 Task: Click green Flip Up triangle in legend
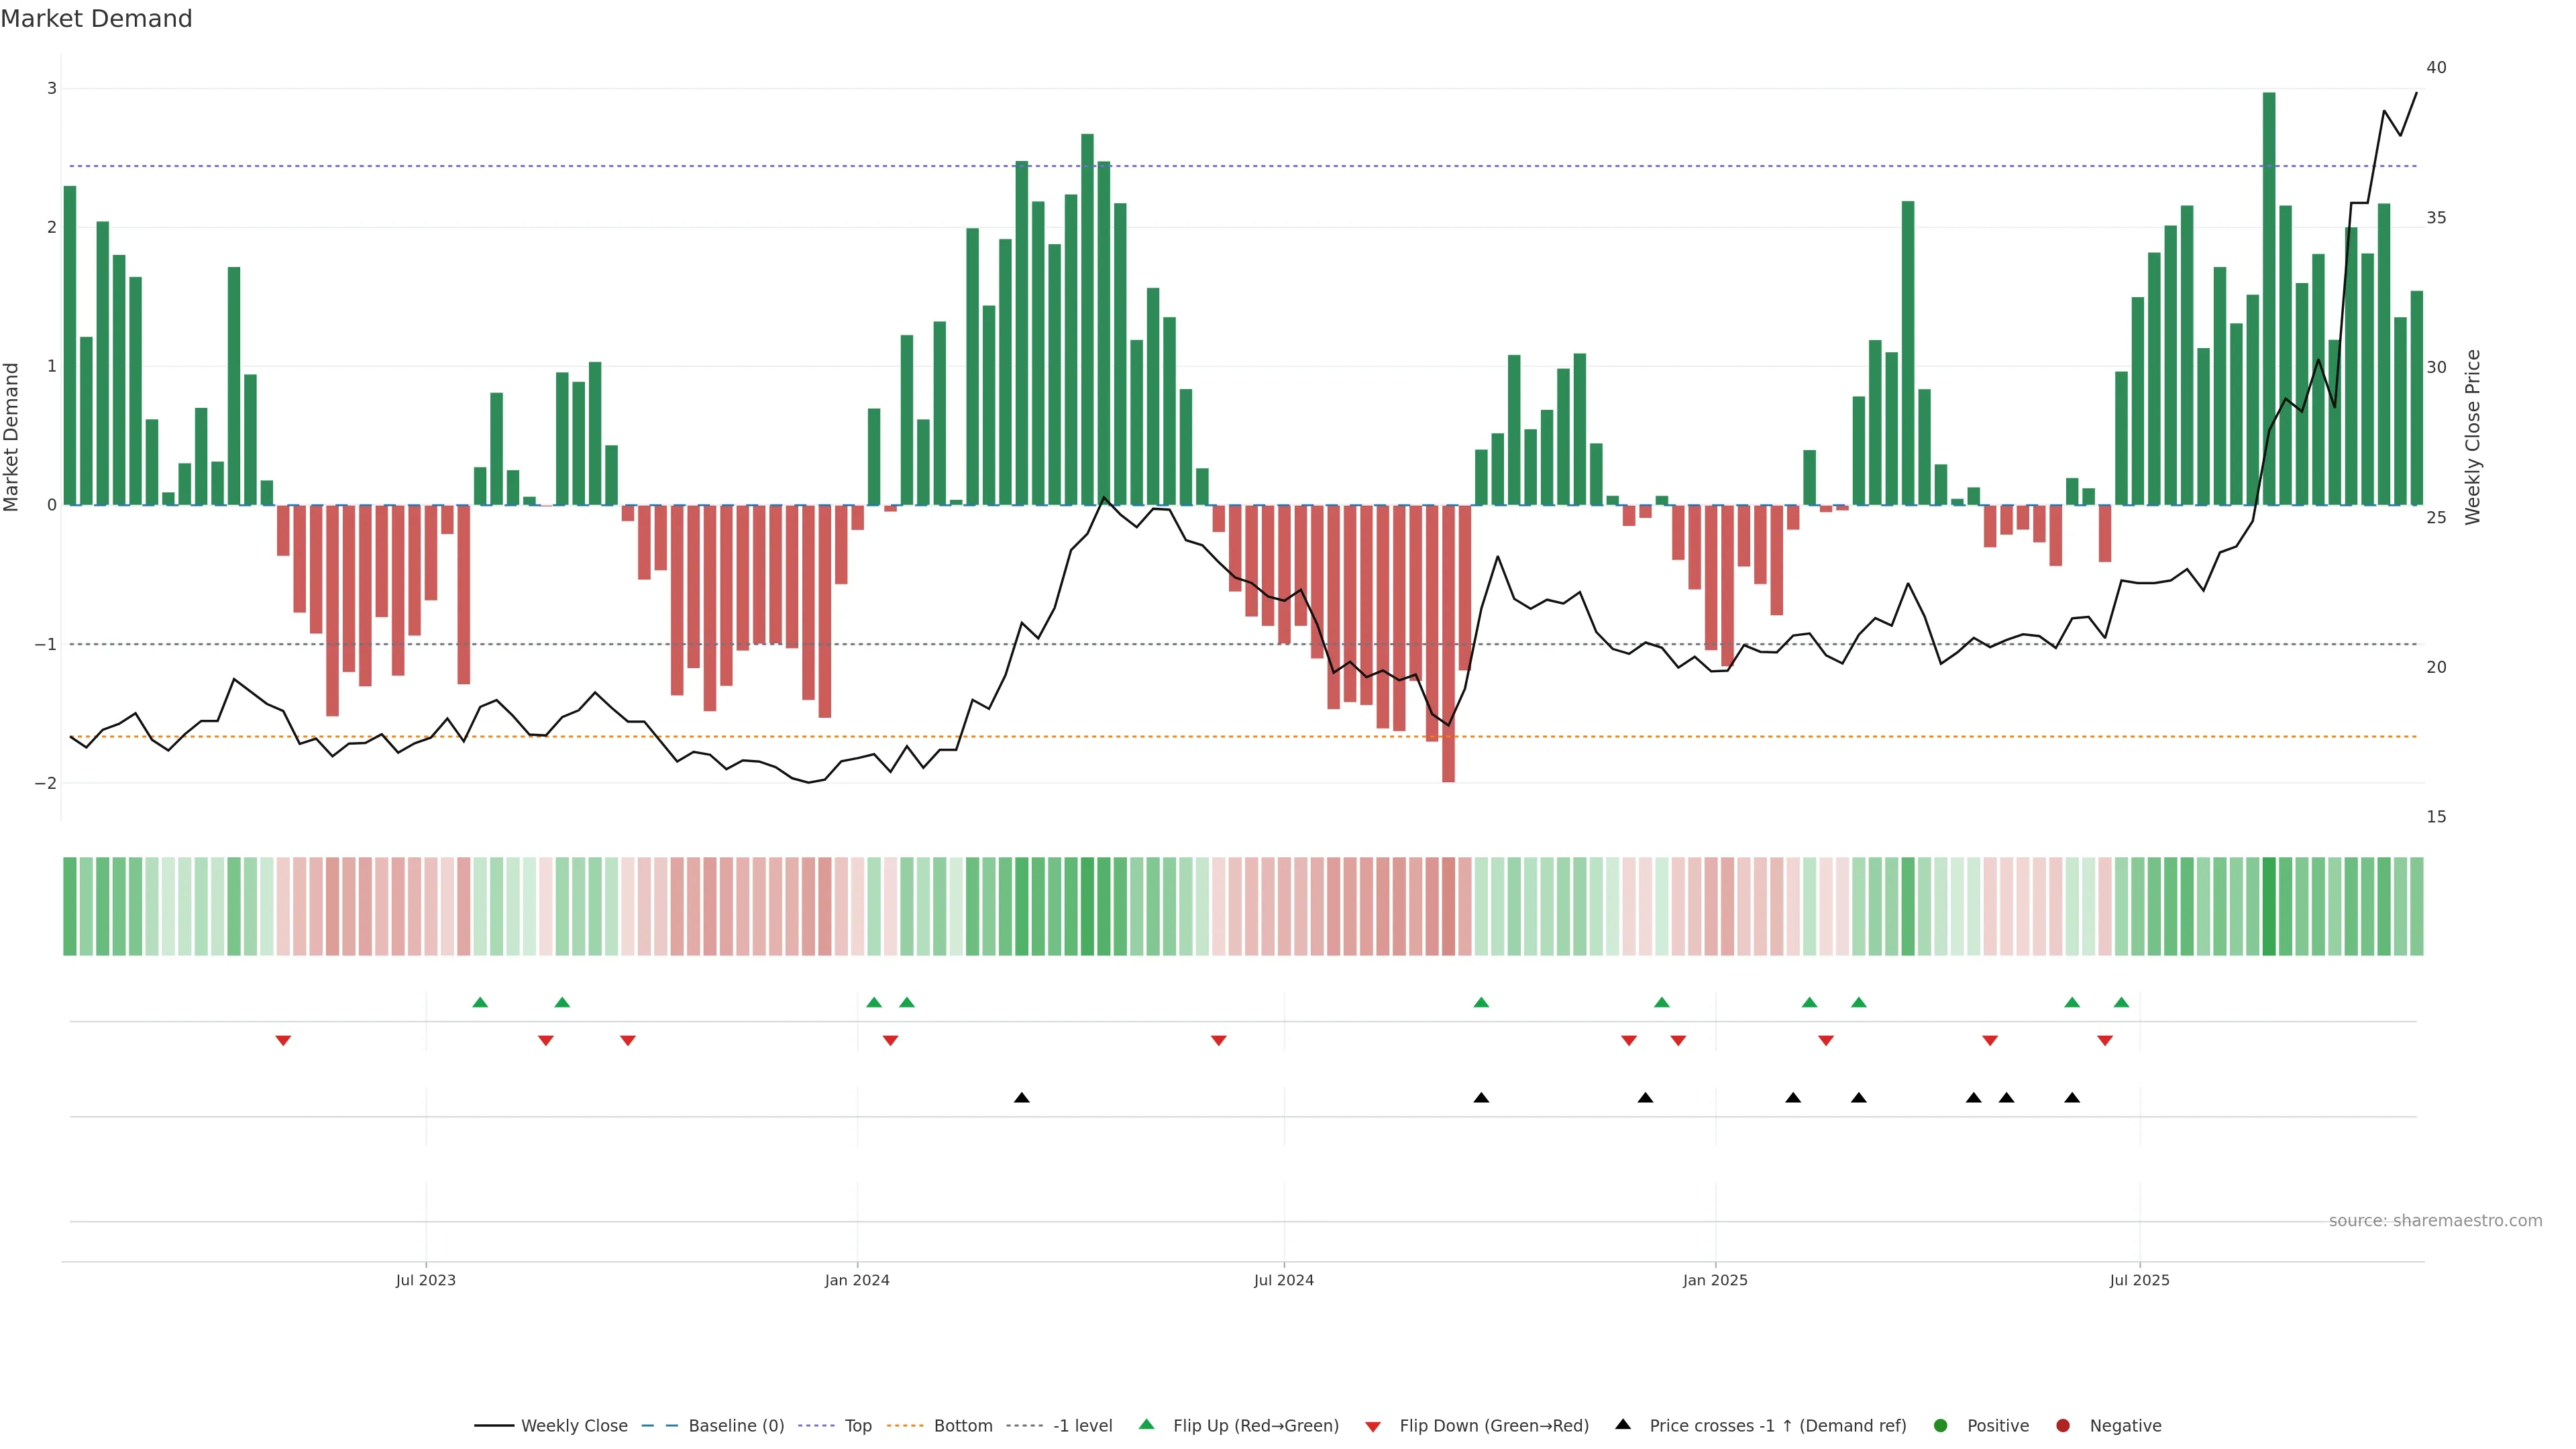pos(1146,1424)
